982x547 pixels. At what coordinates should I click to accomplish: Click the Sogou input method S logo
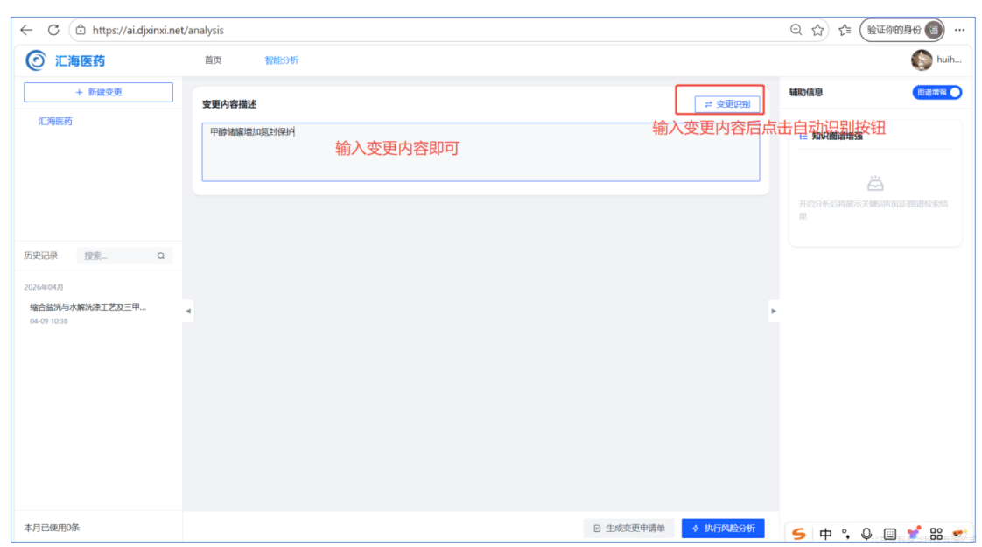pos(798,534)
